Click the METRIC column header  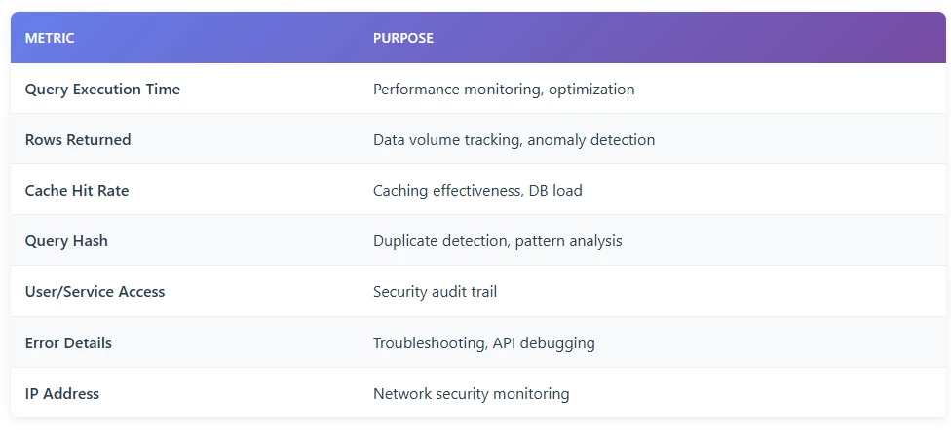(x=50, y=38)
